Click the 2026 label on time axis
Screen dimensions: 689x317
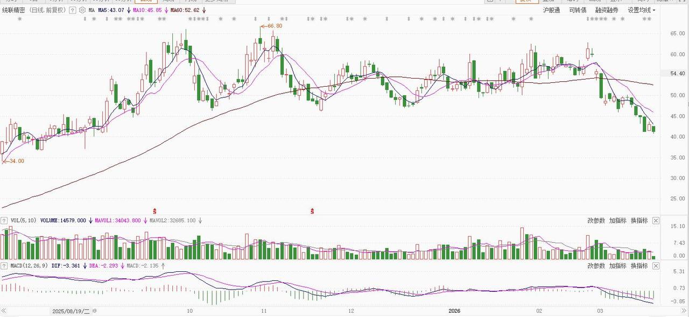455,311
